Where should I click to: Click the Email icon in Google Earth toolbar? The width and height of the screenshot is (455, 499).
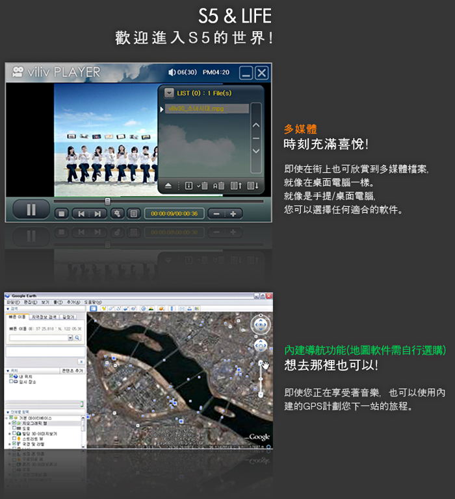click(182, 308)
